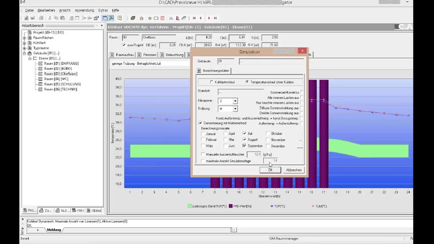Click the house icon in toolbar
434x244 pixels.
coord(141,18)
